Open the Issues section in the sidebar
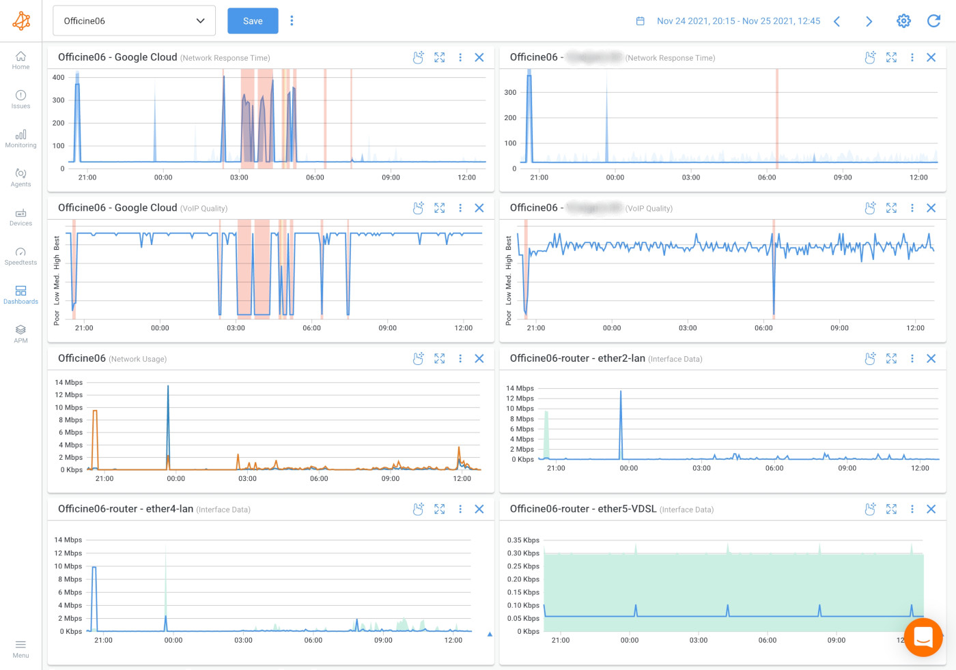 point(20,100)
